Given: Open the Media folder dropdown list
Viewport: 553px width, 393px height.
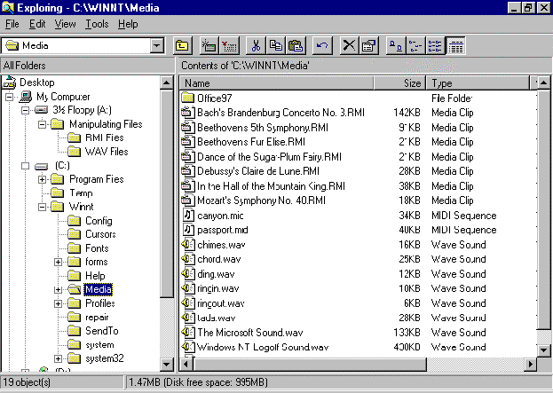Looking at the screenshot, I should [157, 45].
